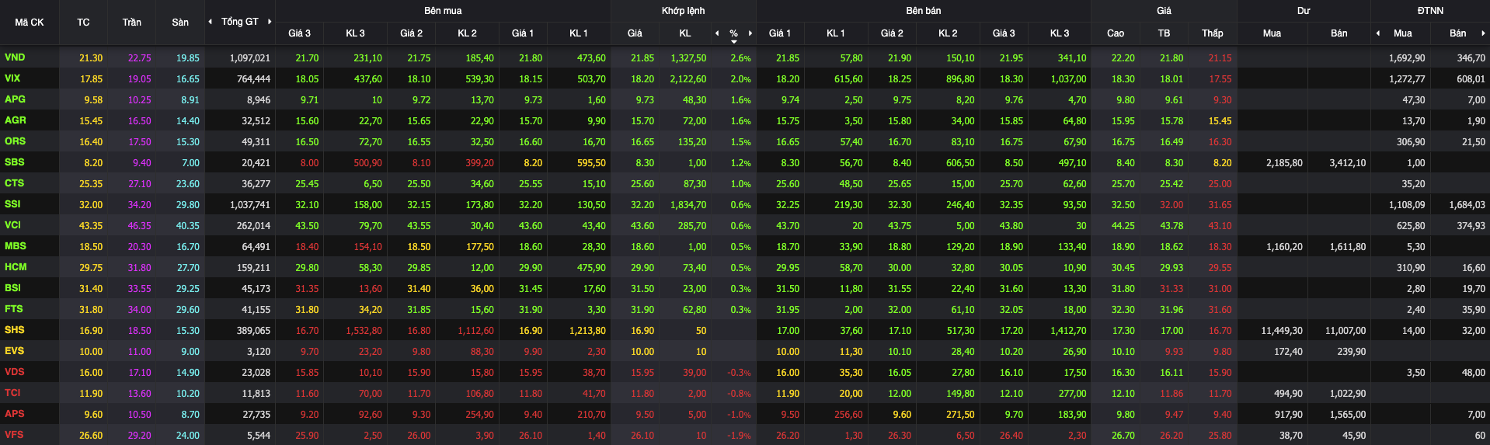Viewport: 1490px width, 445px height.
Task: Click VFS percent change -1.9%
Action: point(739,436)
